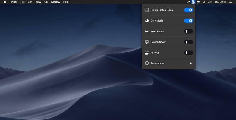Screen dimensions: 236x120
Task: Click the AirPods case icon
Action: click(146, 53)
